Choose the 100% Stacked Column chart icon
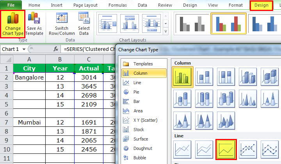Viewport: 281px width, 164px height. pos(226,77)
